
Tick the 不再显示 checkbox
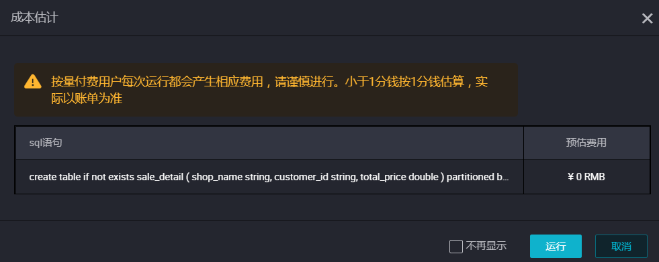pos(456,247)
